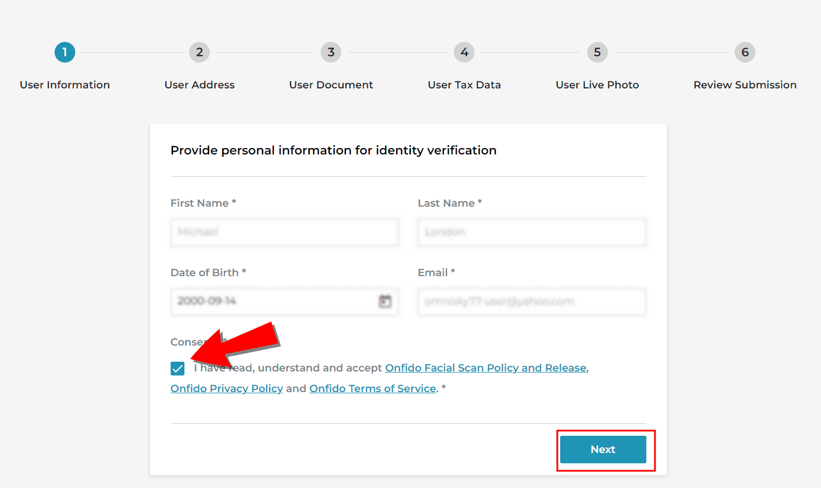Open the date of birth calendar icon
The width and height of the screenshot is (821, 488).
(385, 301)
